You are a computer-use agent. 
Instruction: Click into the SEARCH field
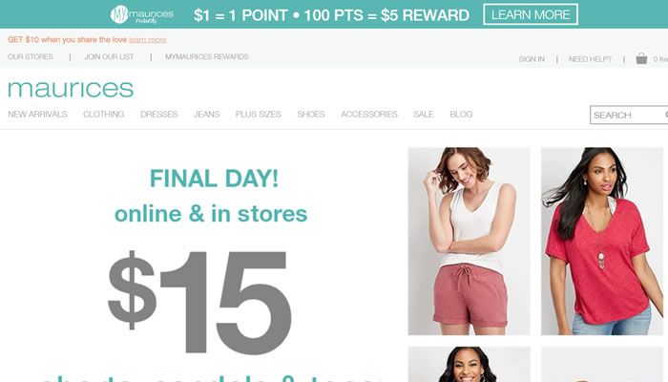coord(629,116)
